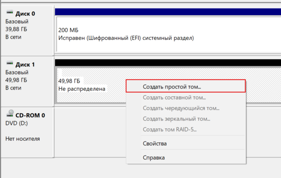Click the '39,88 ГБ' size under Disk 0
Screen dimensions: 281x178
click(16, 29)
